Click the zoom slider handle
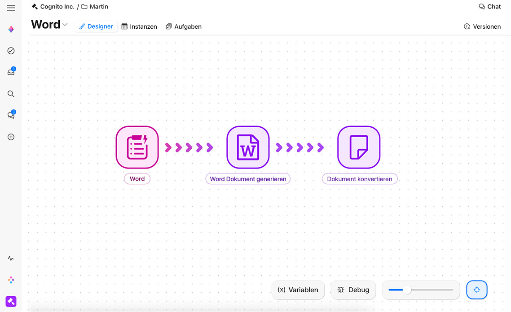Image resolution: width=511 pixels, height=312 pixels. coord(407,290)
